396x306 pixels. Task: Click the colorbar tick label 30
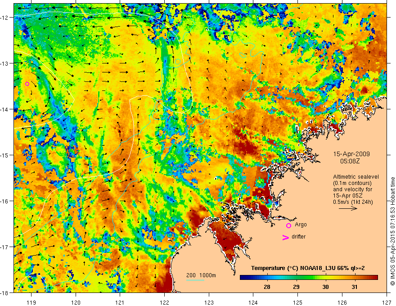coord(325,287)
